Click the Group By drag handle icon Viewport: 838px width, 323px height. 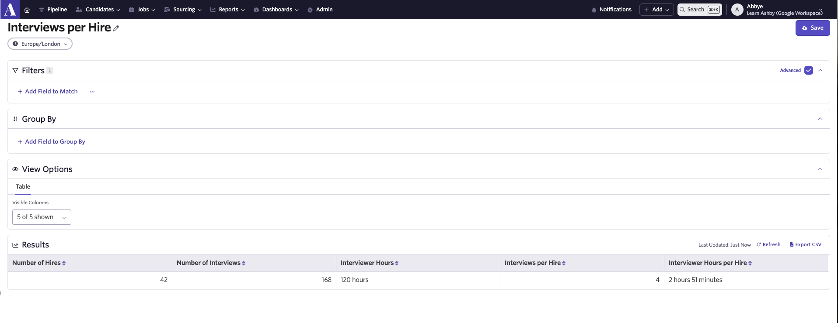[15, 119]
